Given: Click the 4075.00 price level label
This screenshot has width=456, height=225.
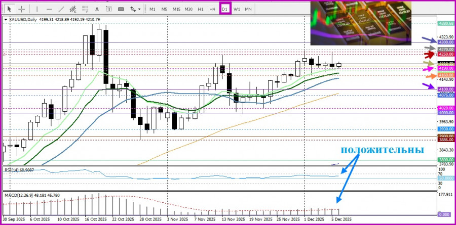Looking at the screenshot, I should (x=446, y=95).
